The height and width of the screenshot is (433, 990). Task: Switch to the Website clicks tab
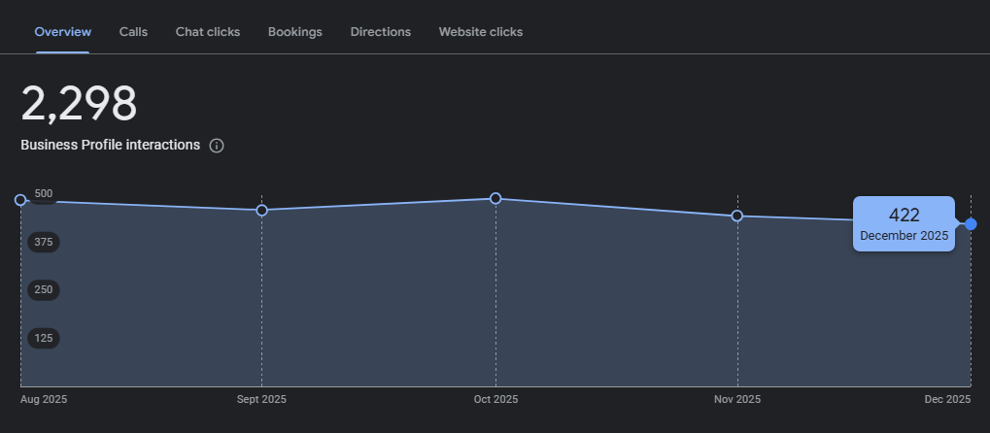(x=480, y=32)
